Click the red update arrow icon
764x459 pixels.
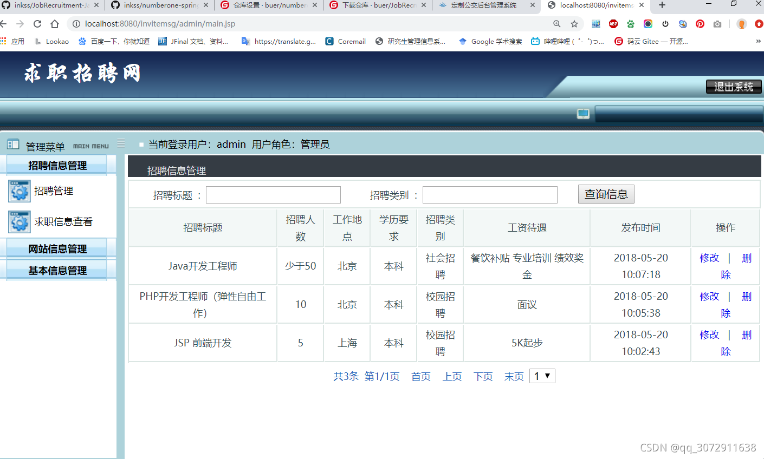759,24
